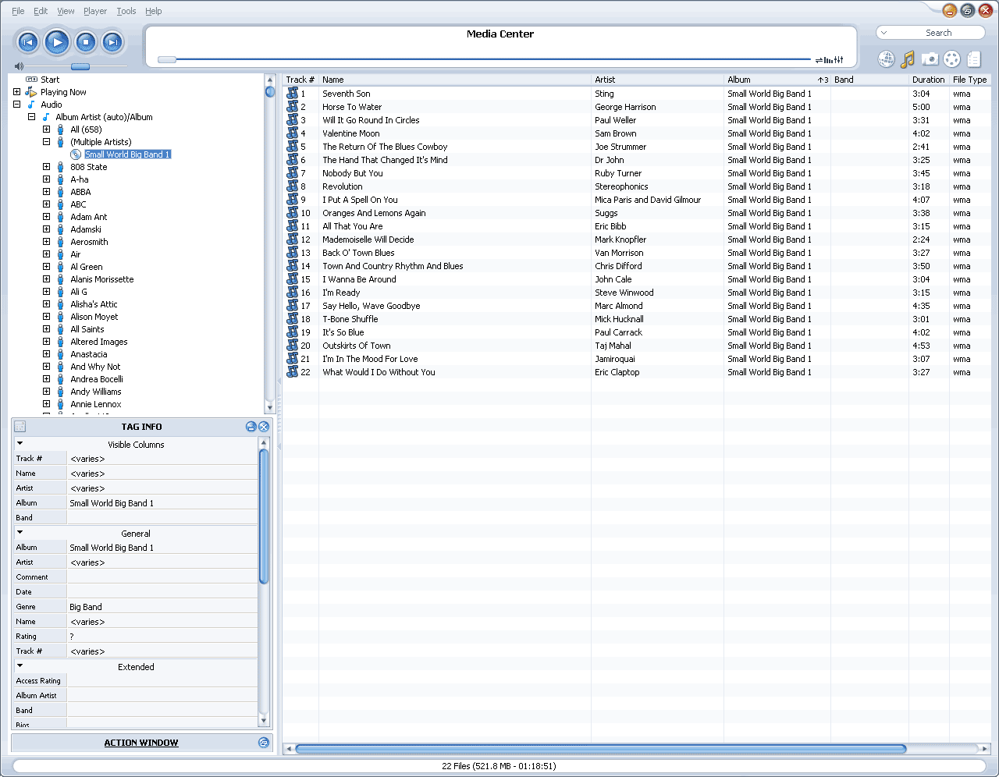This screenshot has width=999, height=777.
Task: Click the globe web icon
Action: (x=886, y=59)
